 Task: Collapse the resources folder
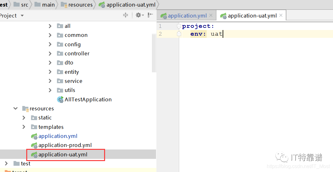click(16, 109)
